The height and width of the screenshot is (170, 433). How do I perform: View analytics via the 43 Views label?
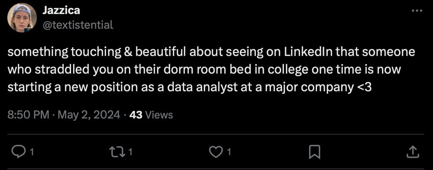tap(151, 115)
